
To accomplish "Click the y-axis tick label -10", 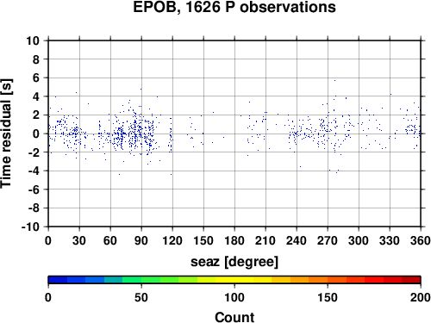I will click(31, 227).
